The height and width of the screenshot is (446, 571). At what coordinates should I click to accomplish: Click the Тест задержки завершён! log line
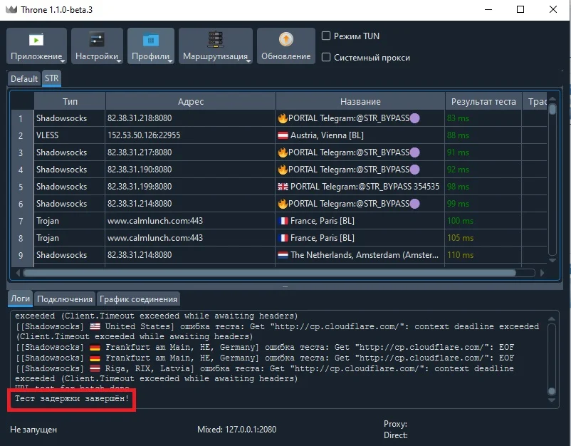tap(72, 399)
